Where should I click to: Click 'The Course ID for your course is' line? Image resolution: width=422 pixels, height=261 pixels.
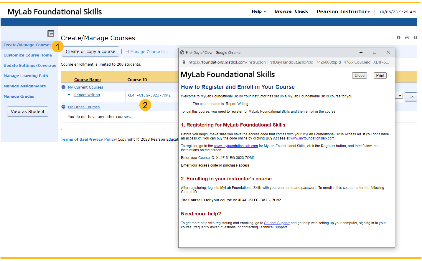(x=231, y=200)
